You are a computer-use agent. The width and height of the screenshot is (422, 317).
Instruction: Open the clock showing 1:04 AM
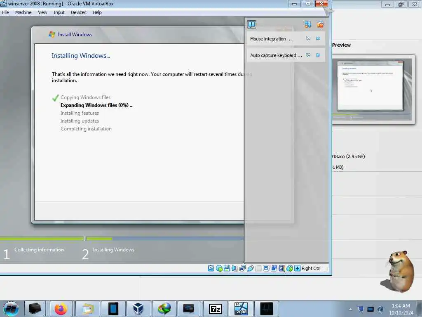(401, 309)
